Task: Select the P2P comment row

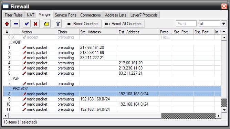Action: click(112, 78)
